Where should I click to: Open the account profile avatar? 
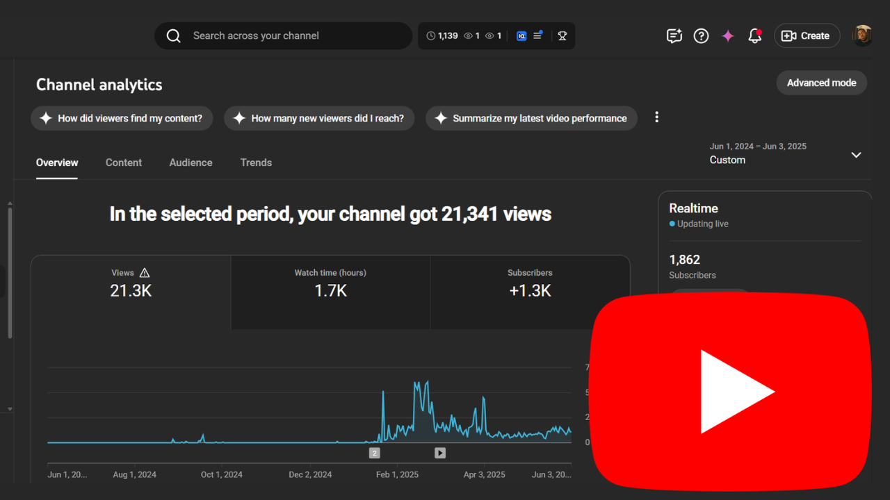coord(862,36)
